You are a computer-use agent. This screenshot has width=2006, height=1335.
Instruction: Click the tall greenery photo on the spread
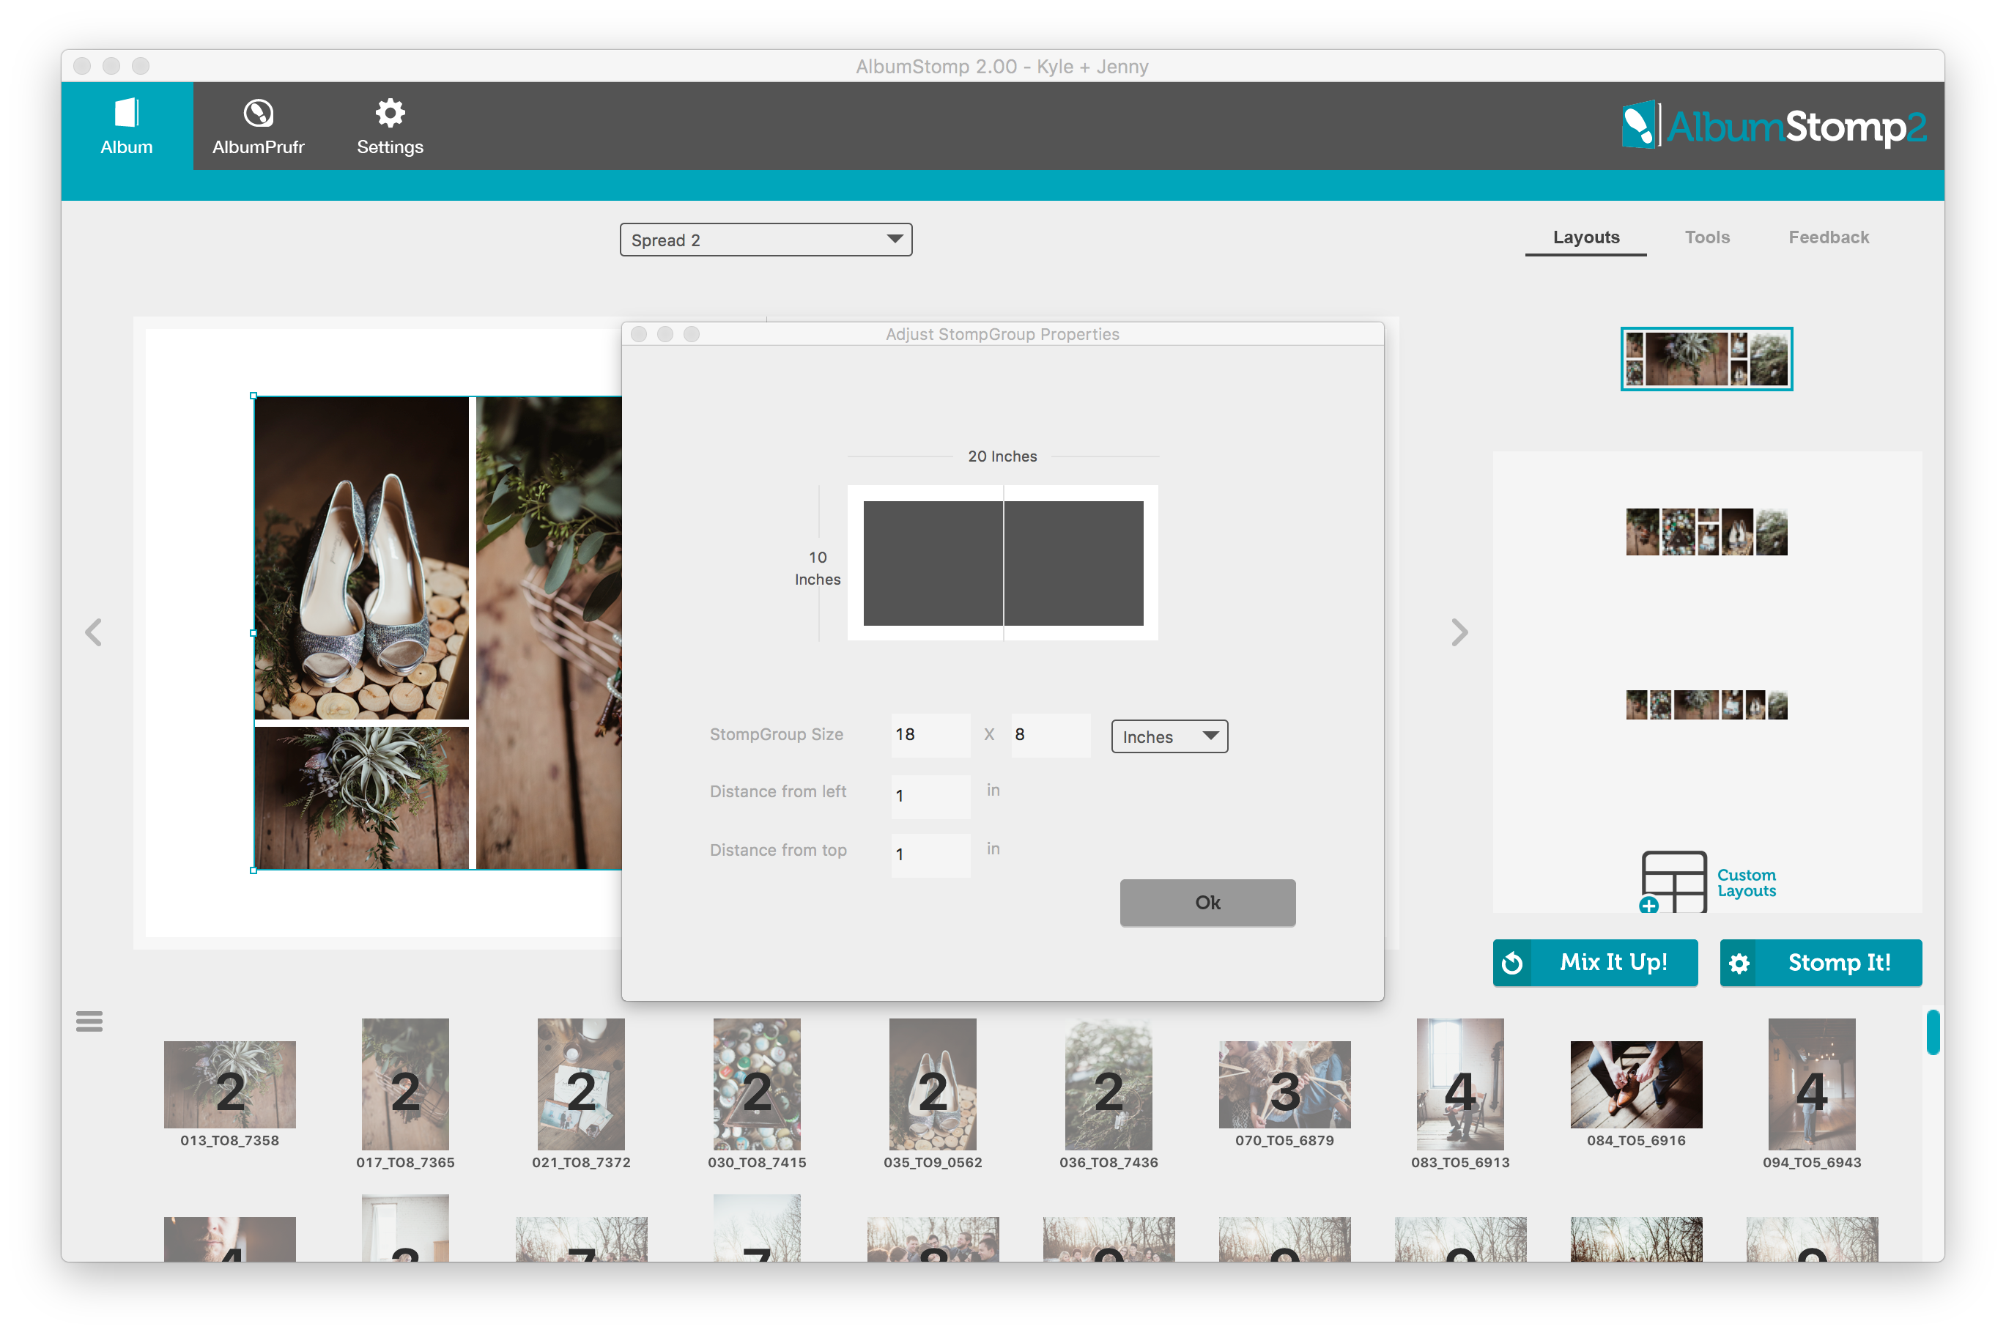tap(549, 632)
